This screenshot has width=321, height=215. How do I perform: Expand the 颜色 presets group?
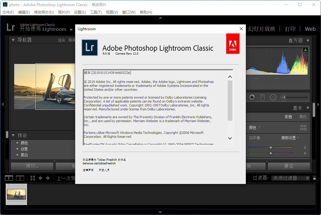tap(24, 143)
